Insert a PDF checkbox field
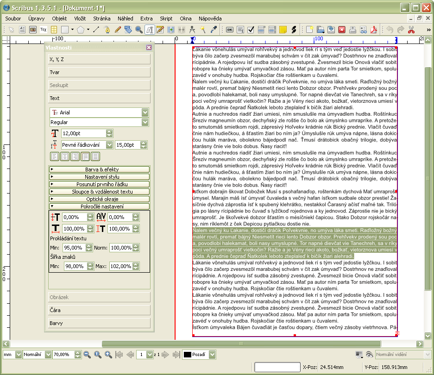The width and height of the screenshot is (434, 375). pos(251,30)
